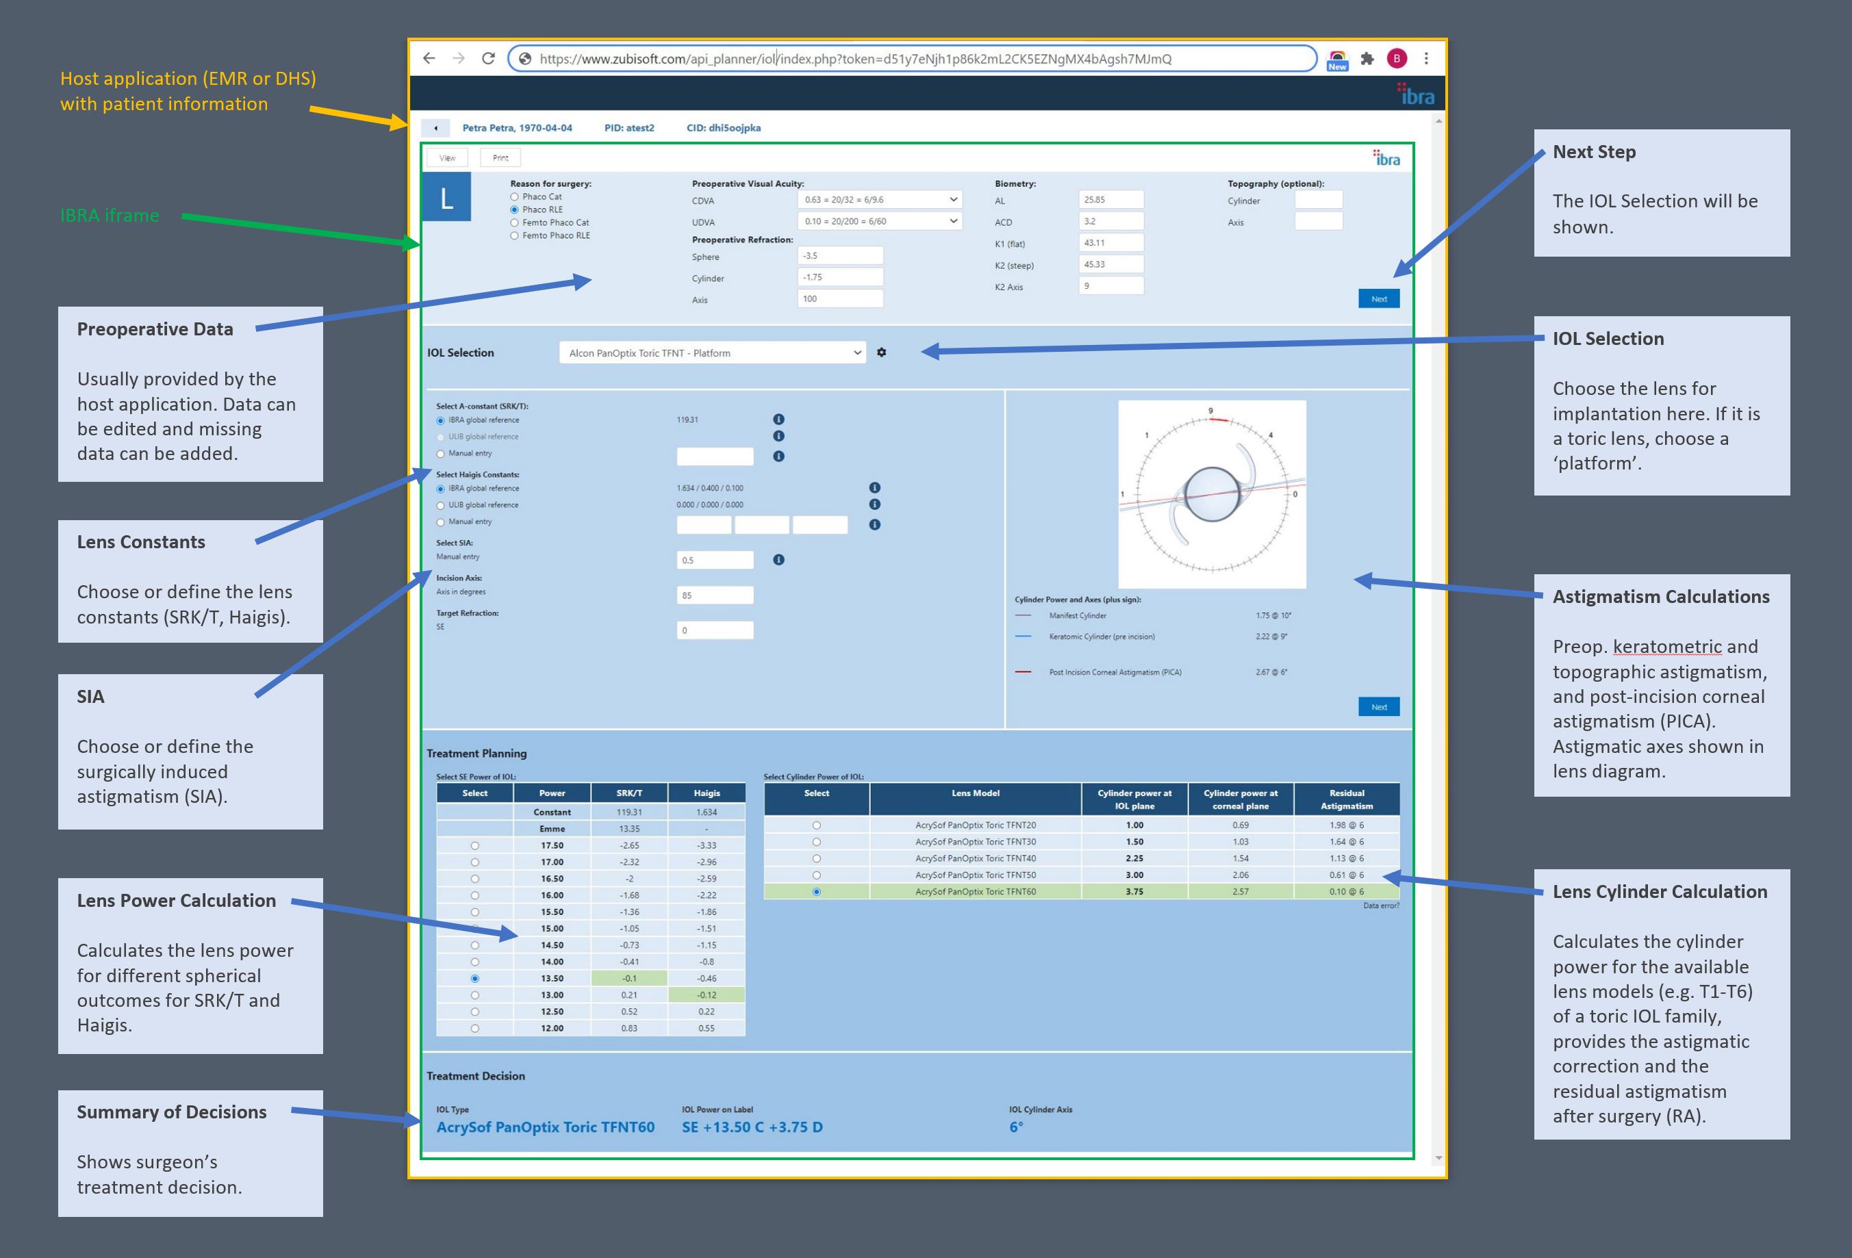
Task: Select the 13.00 IOL power radio
Action: pyautogui.click(x=475, y=995)
